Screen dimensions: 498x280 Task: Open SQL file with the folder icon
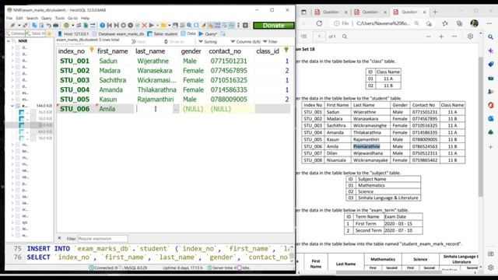tap(163, 26)
